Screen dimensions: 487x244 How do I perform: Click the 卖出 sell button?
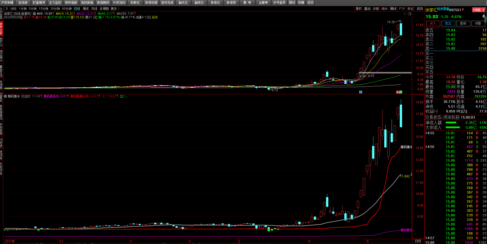pos(448,24)
